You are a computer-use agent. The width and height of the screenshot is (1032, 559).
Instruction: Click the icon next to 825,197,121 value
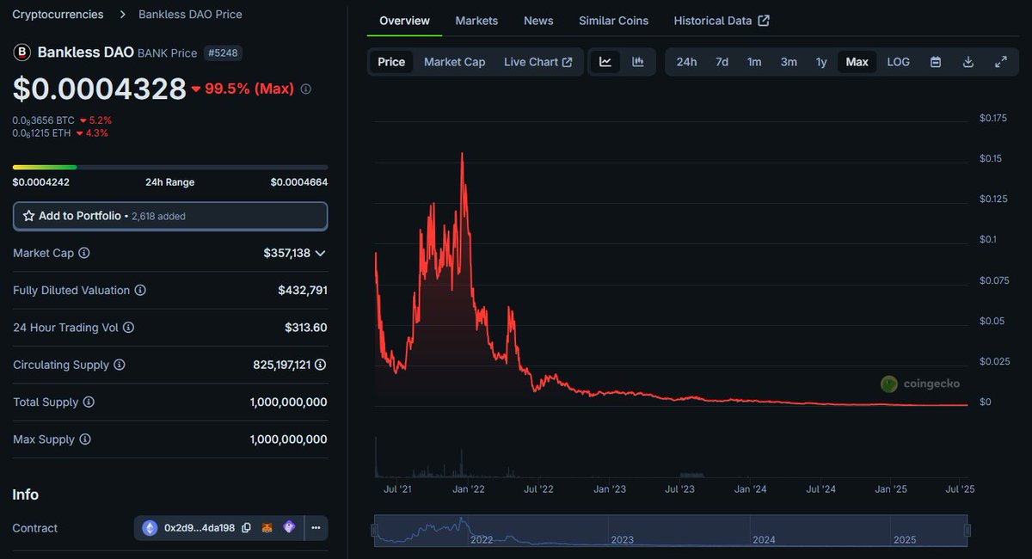coord(321,365)
